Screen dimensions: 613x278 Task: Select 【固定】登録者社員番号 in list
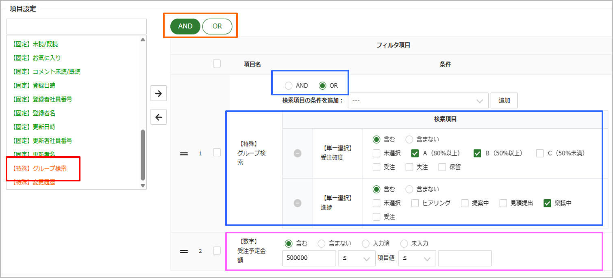tap(42, 99)
